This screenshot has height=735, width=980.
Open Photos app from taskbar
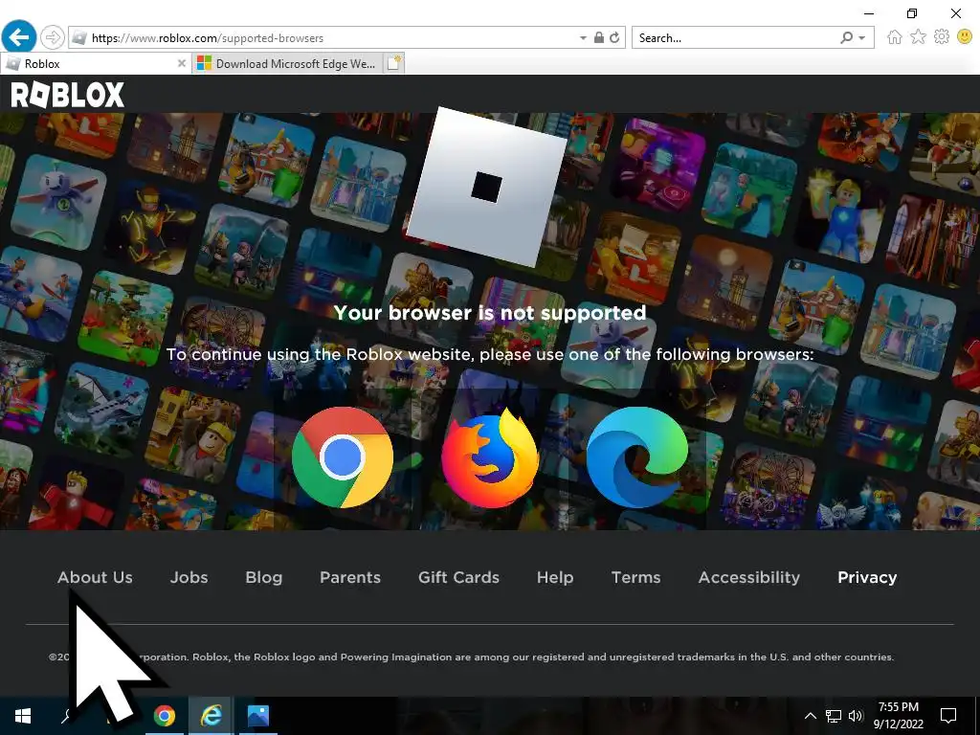[257, 716]
